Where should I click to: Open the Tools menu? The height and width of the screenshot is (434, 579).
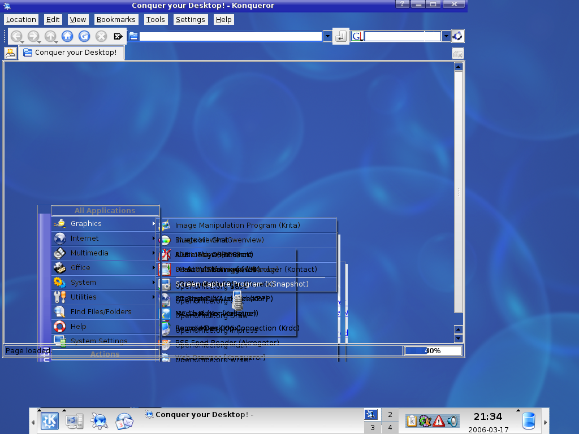[x=155, y=20]
